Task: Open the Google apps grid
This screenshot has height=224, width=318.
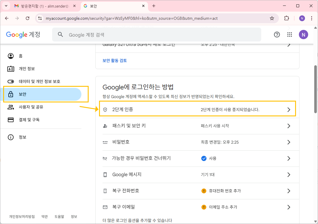Action: click(x=290, y=35)
